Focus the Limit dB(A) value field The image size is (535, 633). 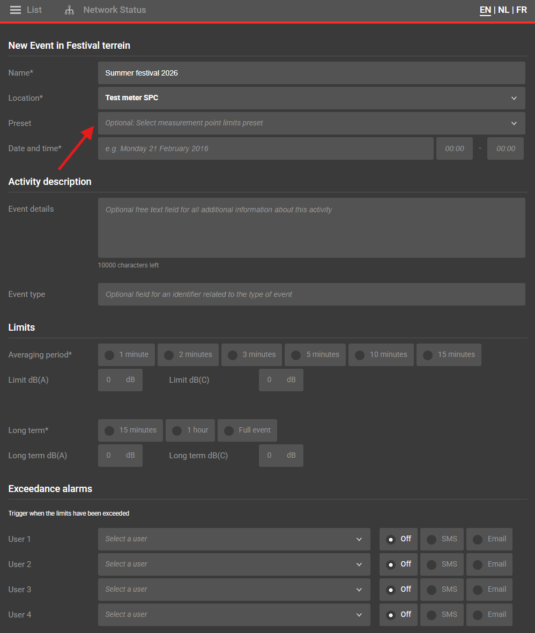(109, 380)
